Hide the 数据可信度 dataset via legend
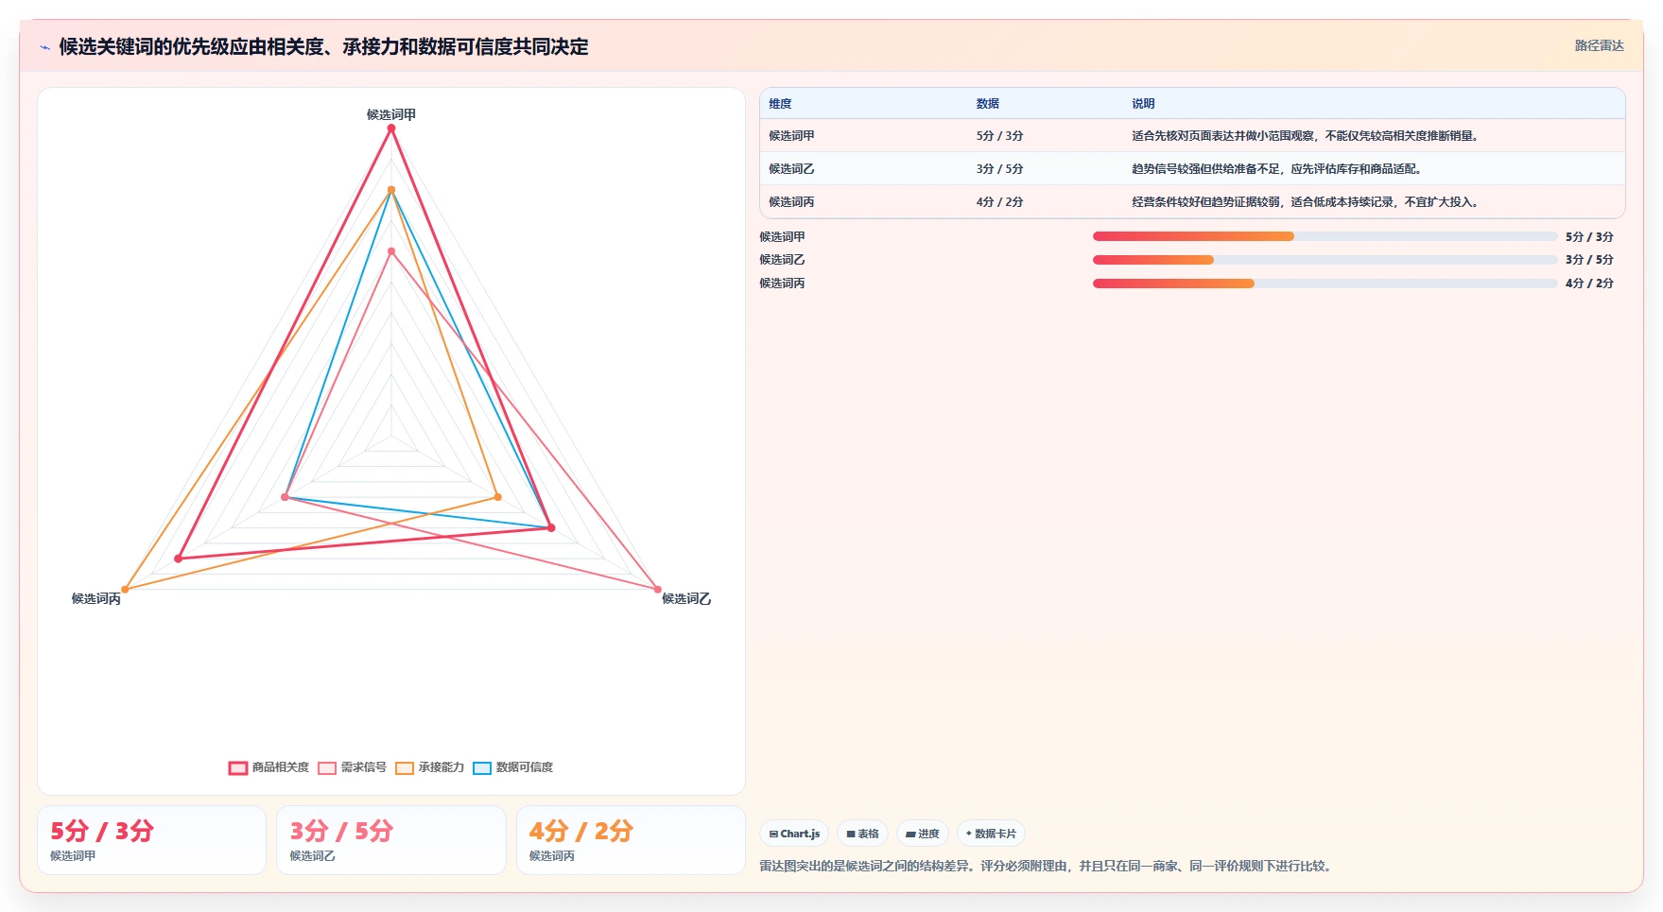 pos(513,767)
